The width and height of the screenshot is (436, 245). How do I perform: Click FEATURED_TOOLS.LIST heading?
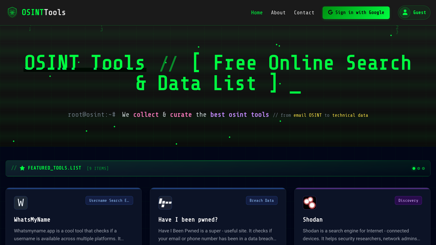pyautogui.click(x=54, y=168)
